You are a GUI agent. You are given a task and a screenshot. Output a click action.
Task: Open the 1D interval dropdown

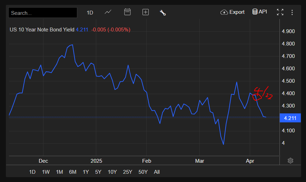[x=90, y=12]
